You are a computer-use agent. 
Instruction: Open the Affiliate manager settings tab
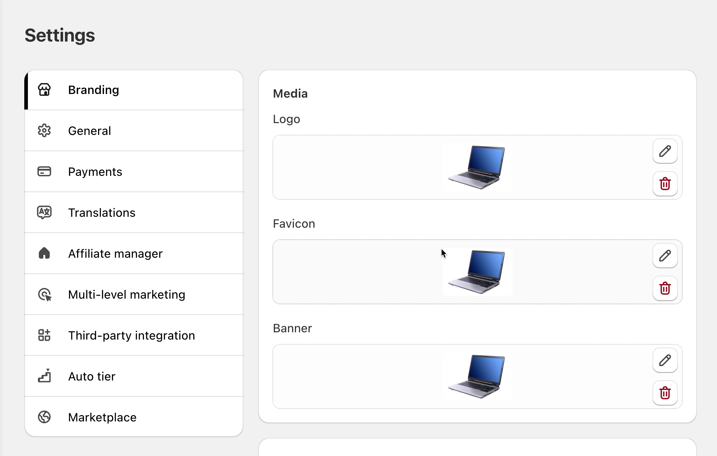click(115, 253)
